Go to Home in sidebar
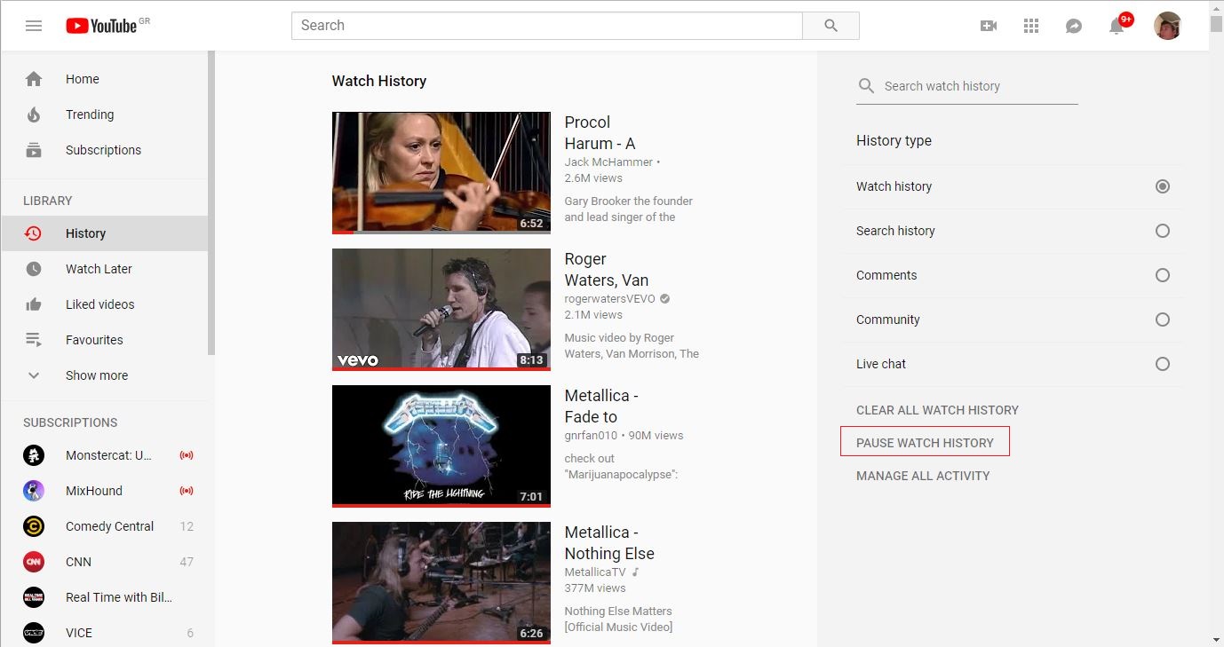 pyautogui.click(x=104, y=79)
